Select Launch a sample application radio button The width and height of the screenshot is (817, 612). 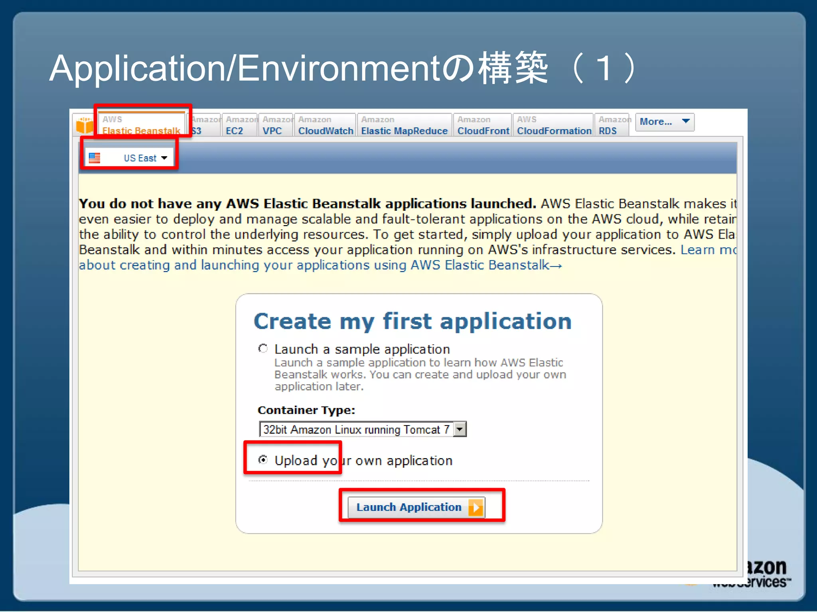[x=263, y=349]
